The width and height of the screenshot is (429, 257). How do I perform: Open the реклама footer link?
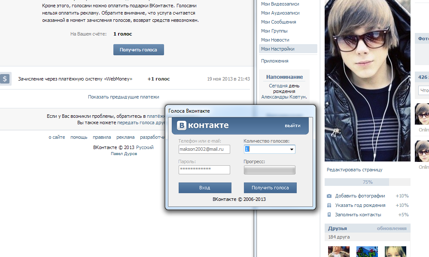125,137
